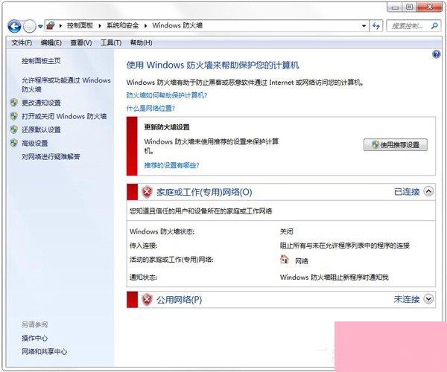Select 控制面板 in the address breadcrumb

click(x=80, y=25)
